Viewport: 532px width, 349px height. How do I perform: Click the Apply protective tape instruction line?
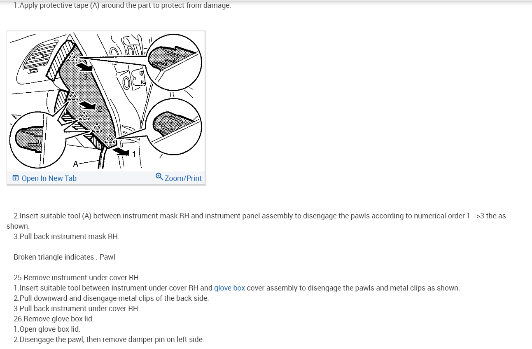[122, 6]
